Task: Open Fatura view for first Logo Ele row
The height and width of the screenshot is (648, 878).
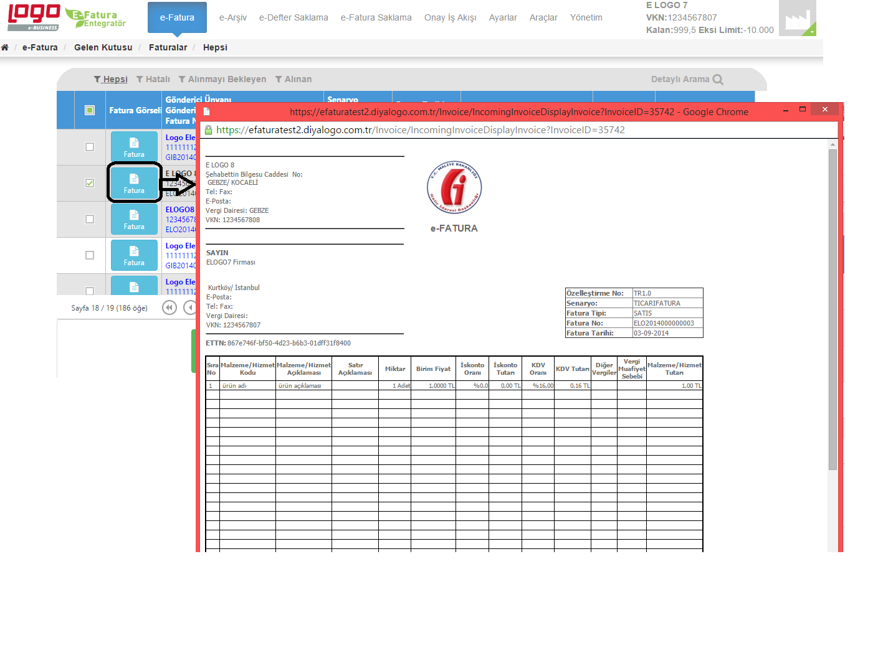Action: click(134, 147)
